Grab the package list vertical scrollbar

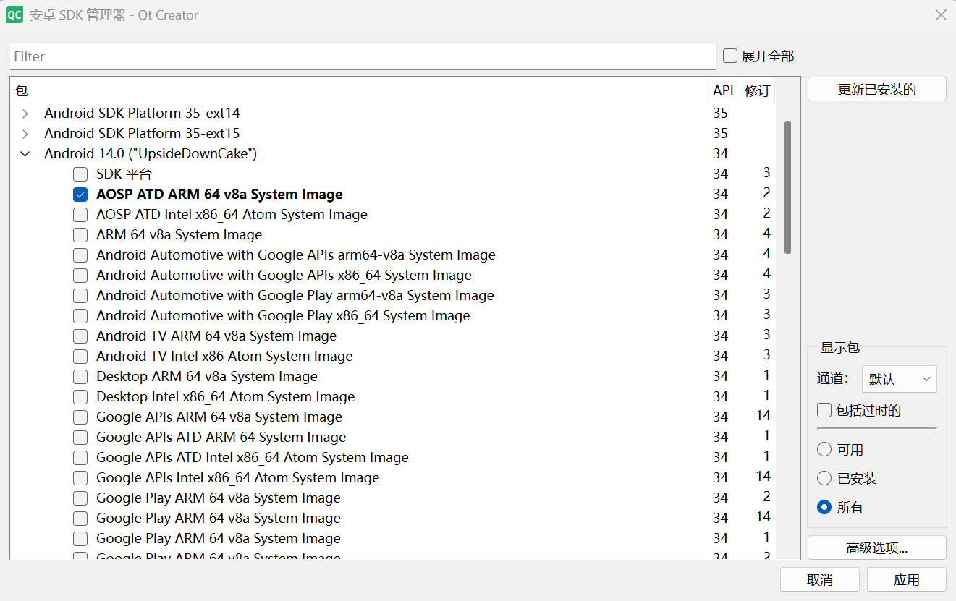(787, 187)
